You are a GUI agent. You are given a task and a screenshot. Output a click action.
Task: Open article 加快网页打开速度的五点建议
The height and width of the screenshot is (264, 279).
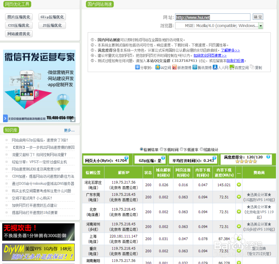tap(35, 205)
